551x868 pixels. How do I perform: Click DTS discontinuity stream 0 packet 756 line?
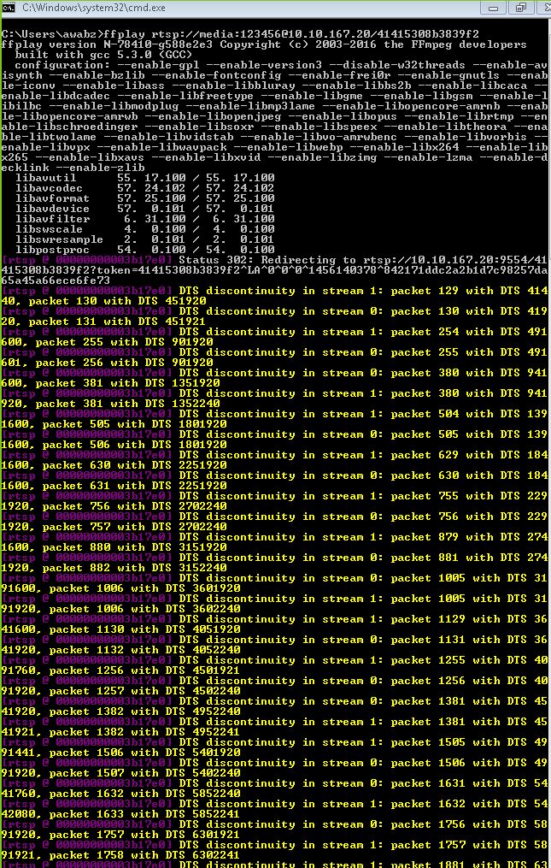(274, 516)
